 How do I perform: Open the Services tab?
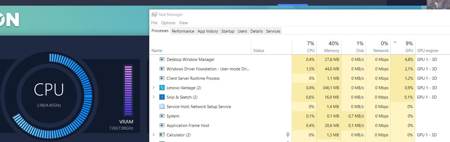coord(273,31)
